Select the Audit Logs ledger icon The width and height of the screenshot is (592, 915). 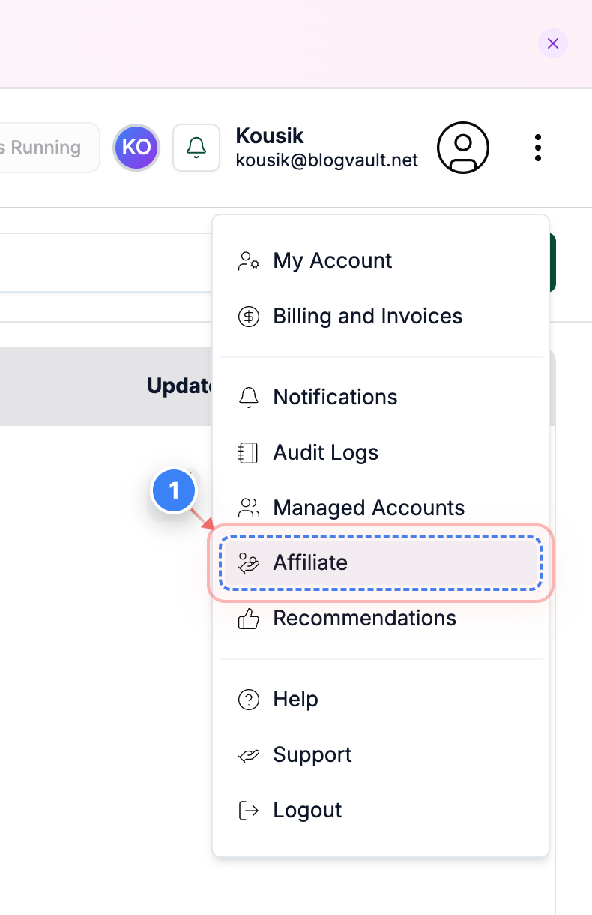tap(247, 451)
